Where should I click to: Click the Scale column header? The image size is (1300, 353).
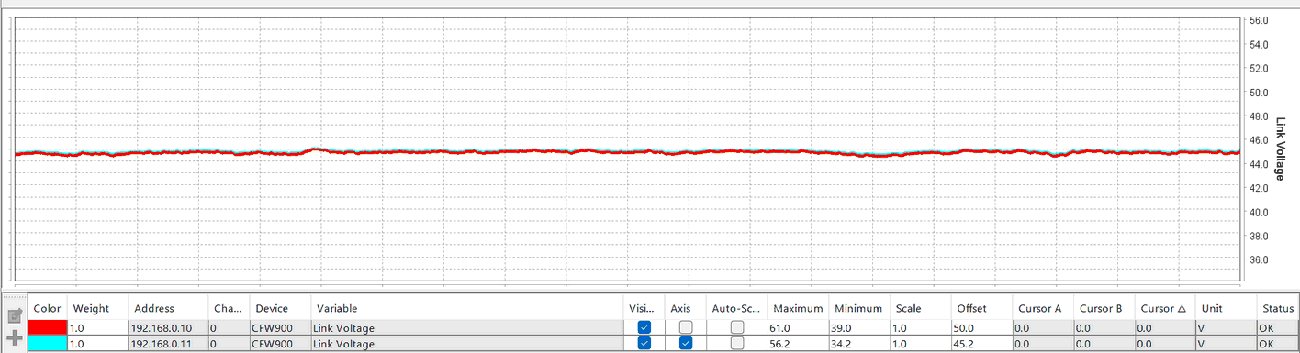[x=921, y=308]
